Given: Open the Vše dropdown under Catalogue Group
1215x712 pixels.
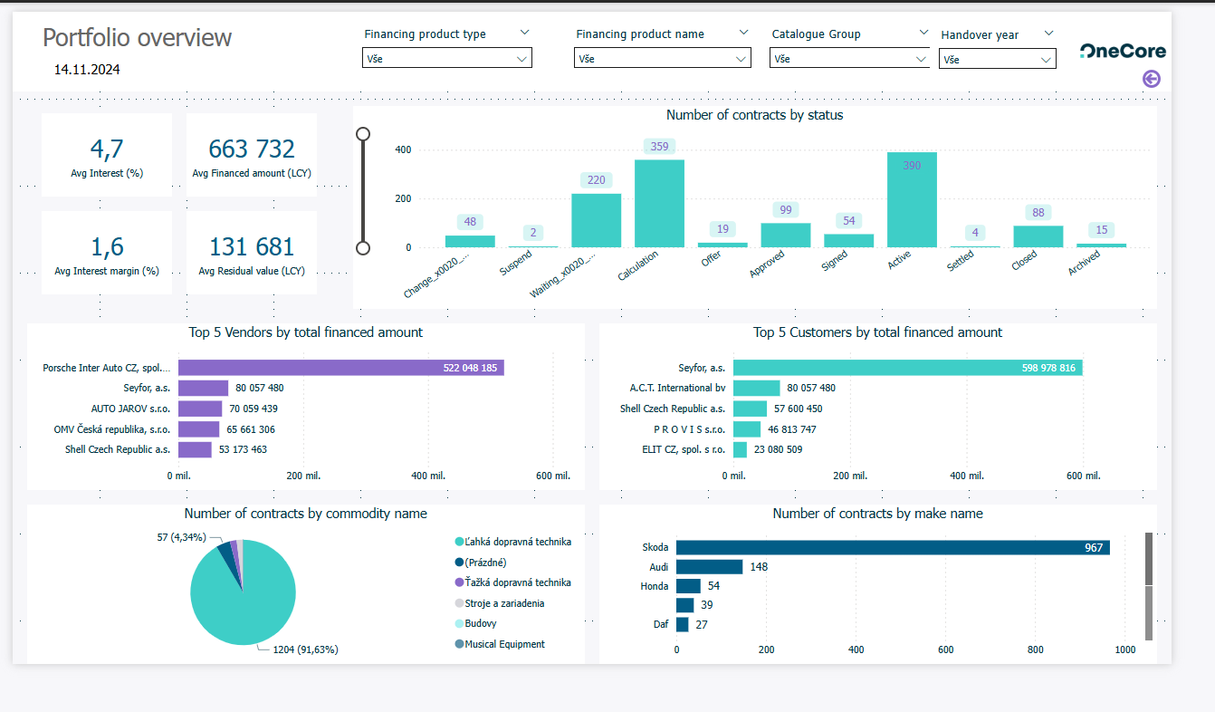Looking at the screenshot, I should [x=849, y=58].
